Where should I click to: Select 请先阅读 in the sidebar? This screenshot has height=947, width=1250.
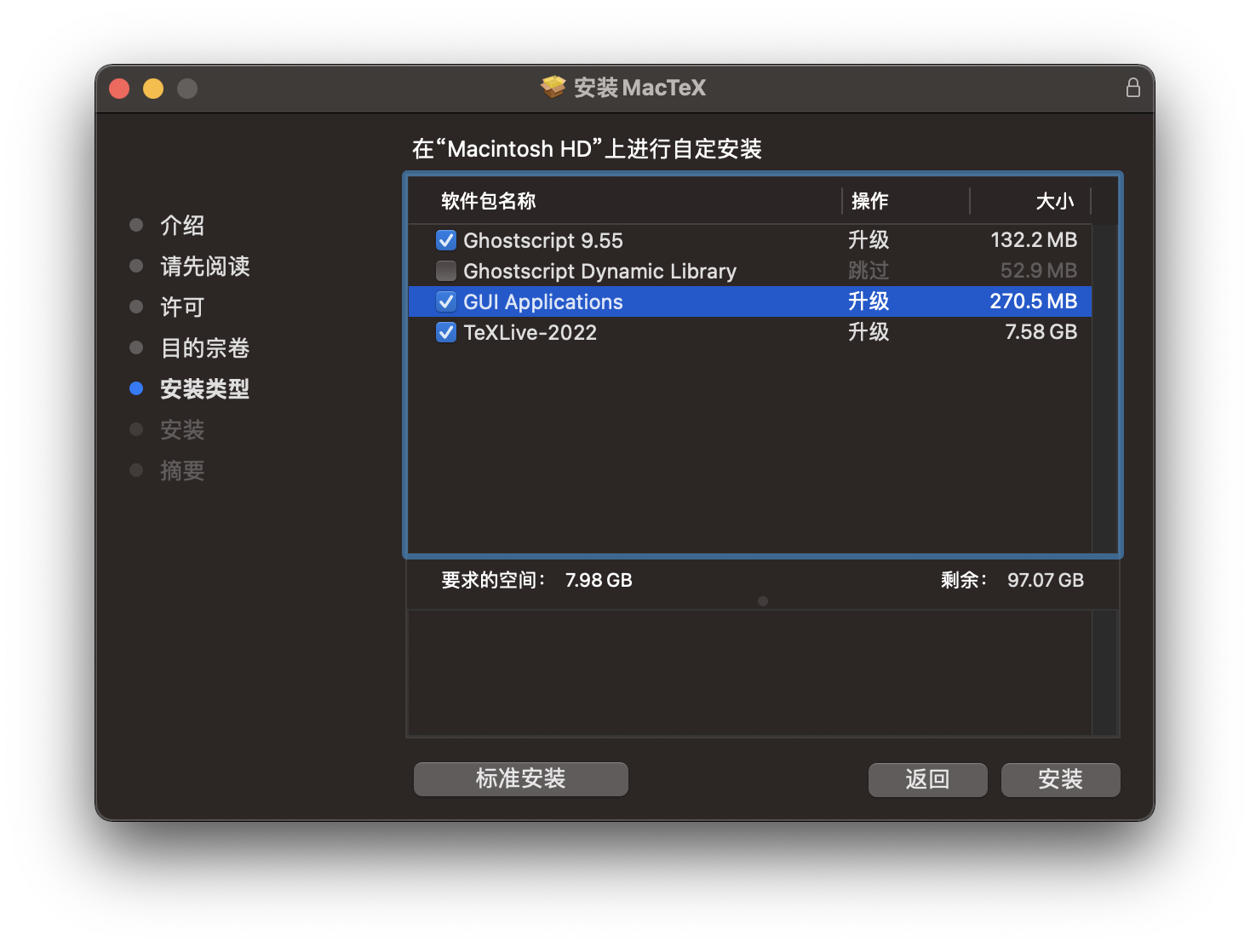point(204,266)
